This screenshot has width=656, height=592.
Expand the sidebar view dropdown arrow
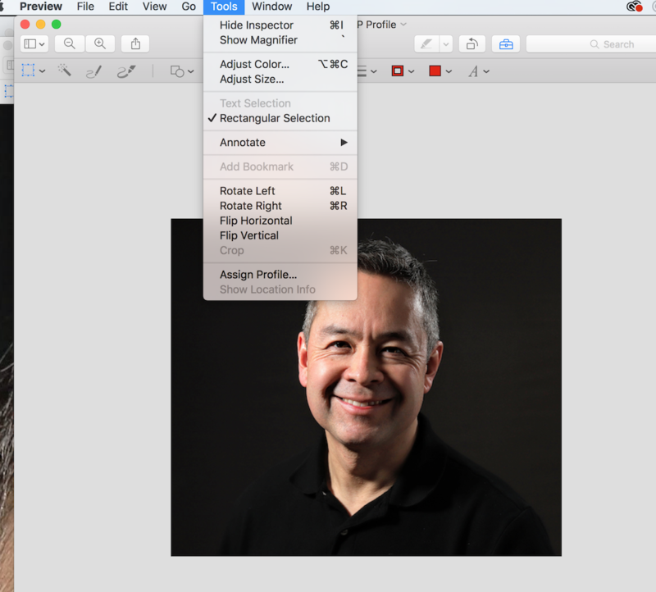click(42, 44)
